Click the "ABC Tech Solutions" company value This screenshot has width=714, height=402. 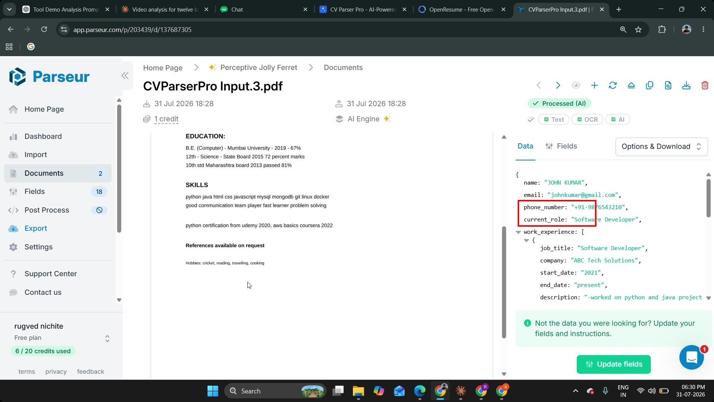tap(604, 261)
